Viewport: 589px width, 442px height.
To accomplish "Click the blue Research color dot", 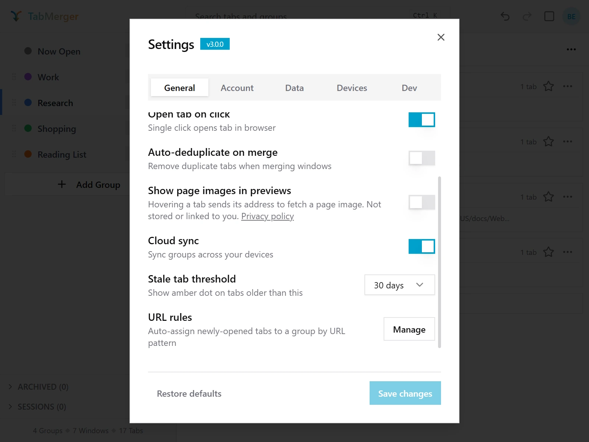I will [x=28, y=102].
